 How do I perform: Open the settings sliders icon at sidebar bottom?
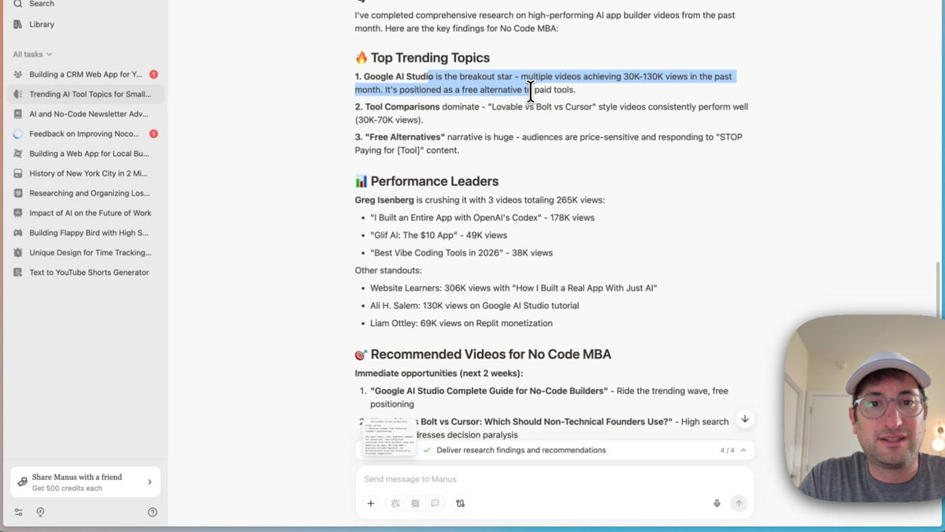[x=19, y=512]
